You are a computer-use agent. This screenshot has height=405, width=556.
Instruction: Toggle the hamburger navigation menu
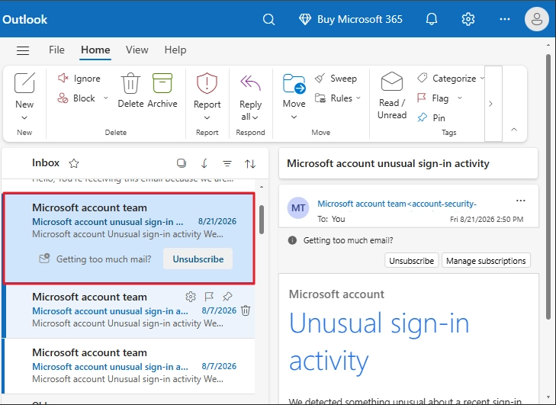(x=23, y=50)
